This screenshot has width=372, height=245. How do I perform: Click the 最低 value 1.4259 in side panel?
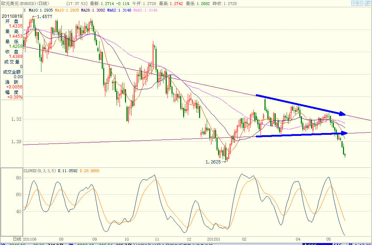point(16,46)
